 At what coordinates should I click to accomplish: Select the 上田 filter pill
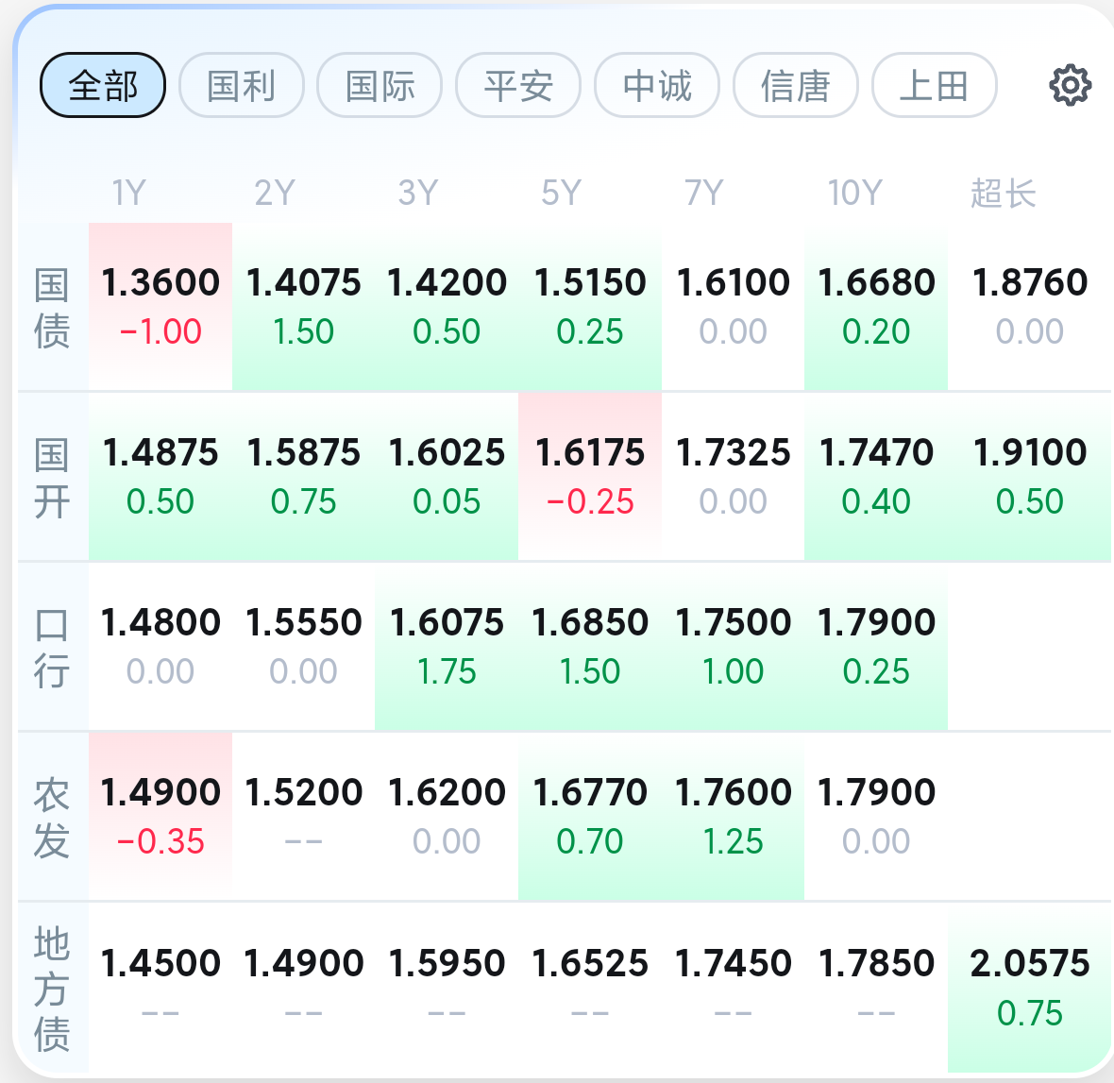coord(935,85)
